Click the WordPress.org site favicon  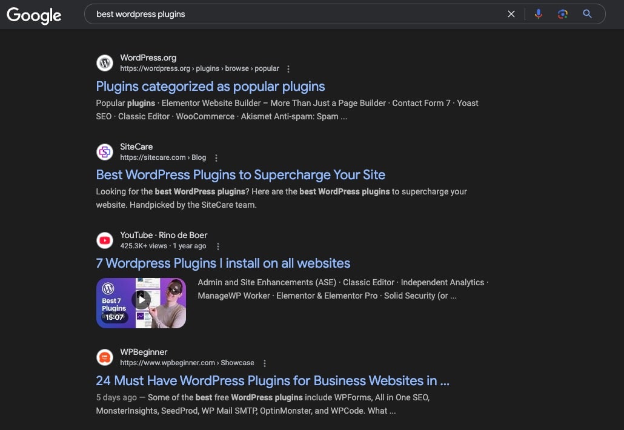point(105,63)
